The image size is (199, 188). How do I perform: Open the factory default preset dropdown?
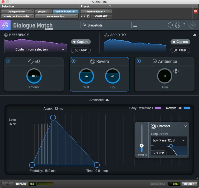[x=96, y=11]
